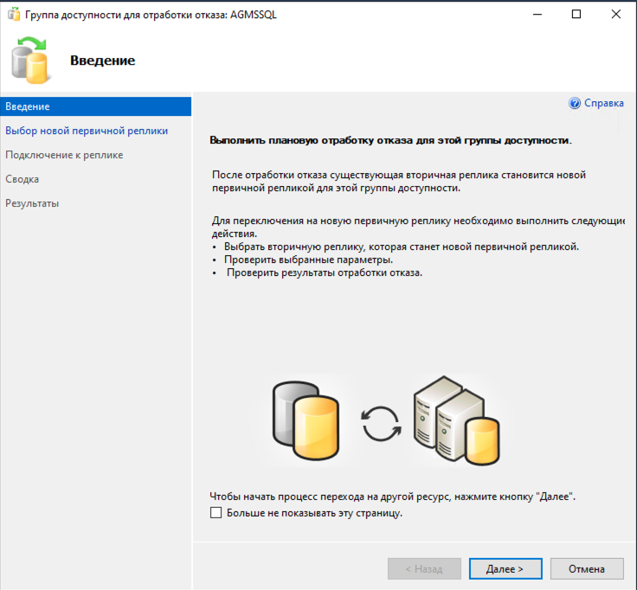Click the failover database icon in header
The image size is (637, 590).
click(31, 60)
